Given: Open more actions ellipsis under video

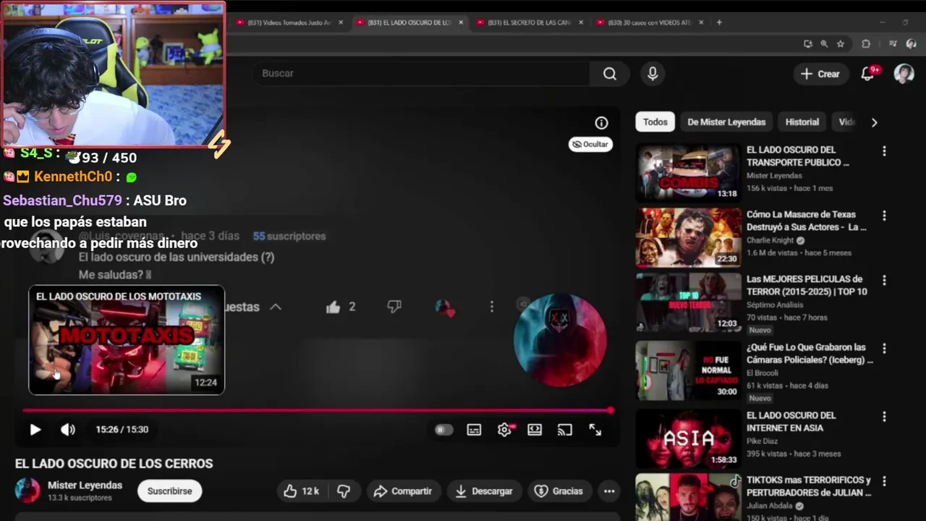Looking at the screenshot, I should tap(609, 491).
